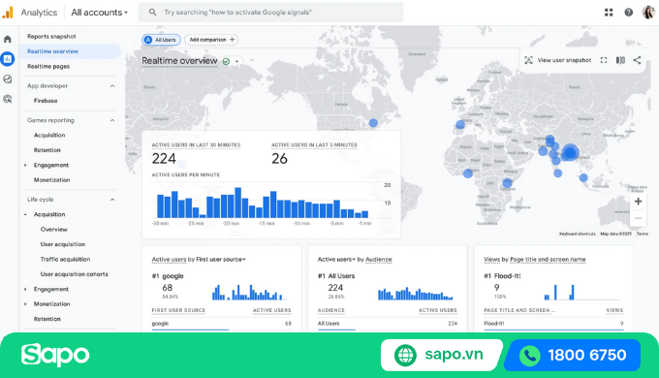This screenshot has height=378, width=659.
Task: Zoom out on the map
Action: [x=638, y=218]
